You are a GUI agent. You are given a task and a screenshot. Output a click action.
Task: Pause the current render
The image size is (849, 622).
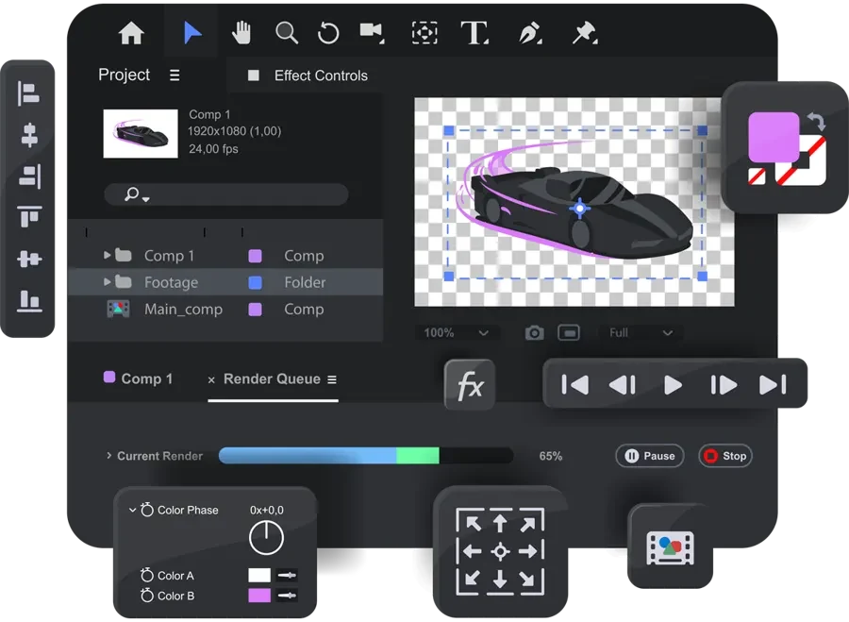pos(650,456)
